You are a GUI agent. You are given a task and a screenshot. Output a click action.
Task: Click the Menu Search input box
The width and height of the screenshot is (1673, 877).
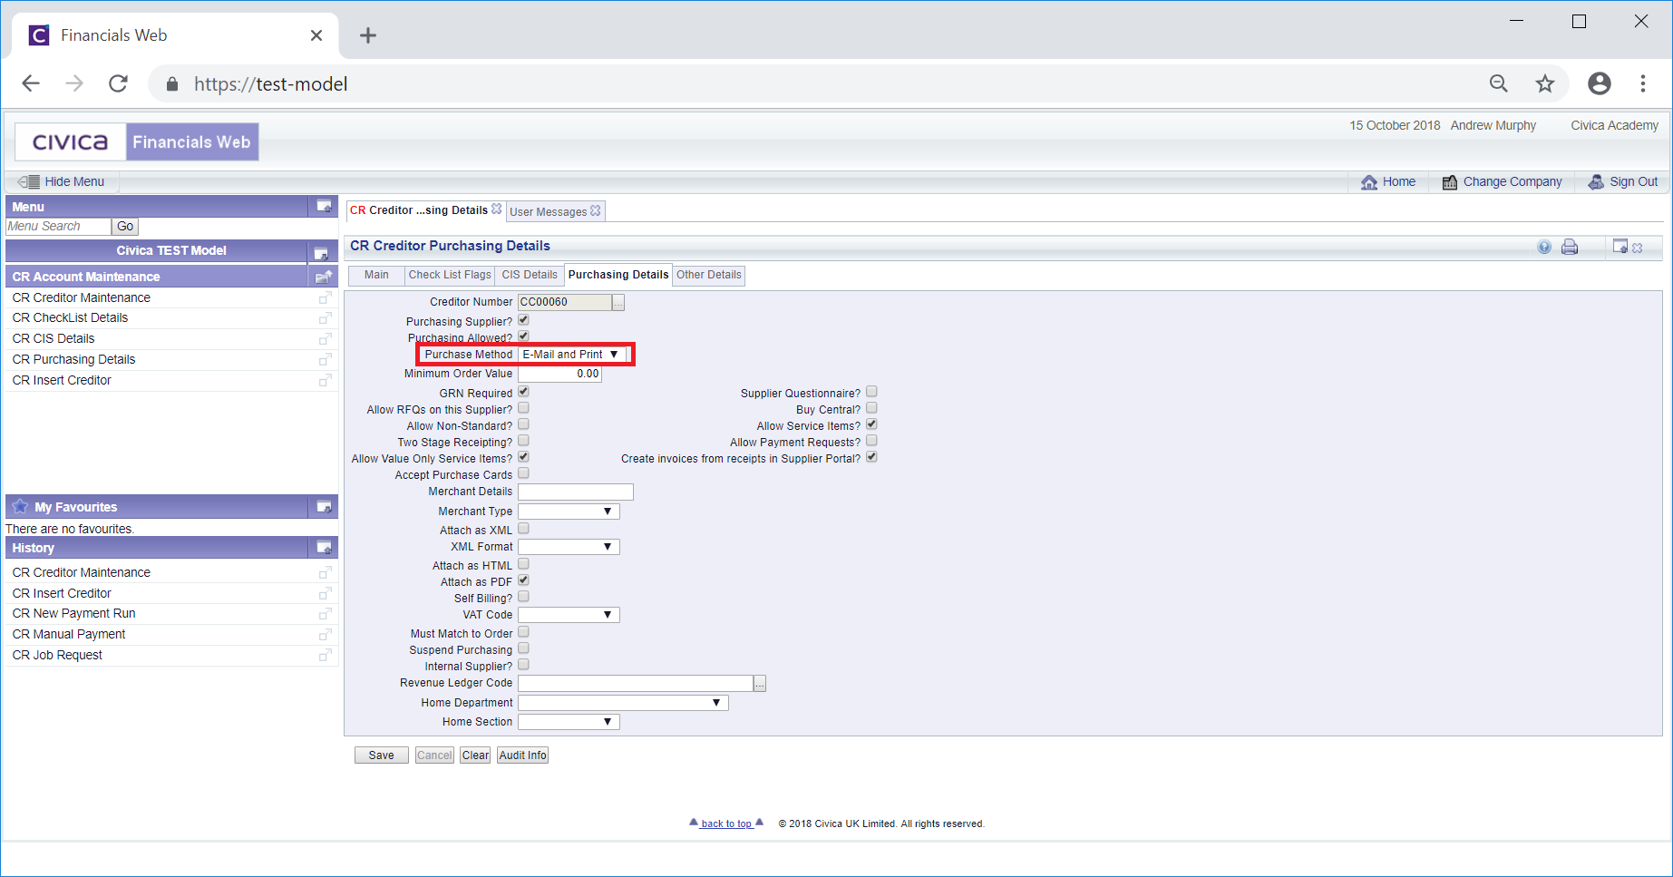[x=59, y=227]
